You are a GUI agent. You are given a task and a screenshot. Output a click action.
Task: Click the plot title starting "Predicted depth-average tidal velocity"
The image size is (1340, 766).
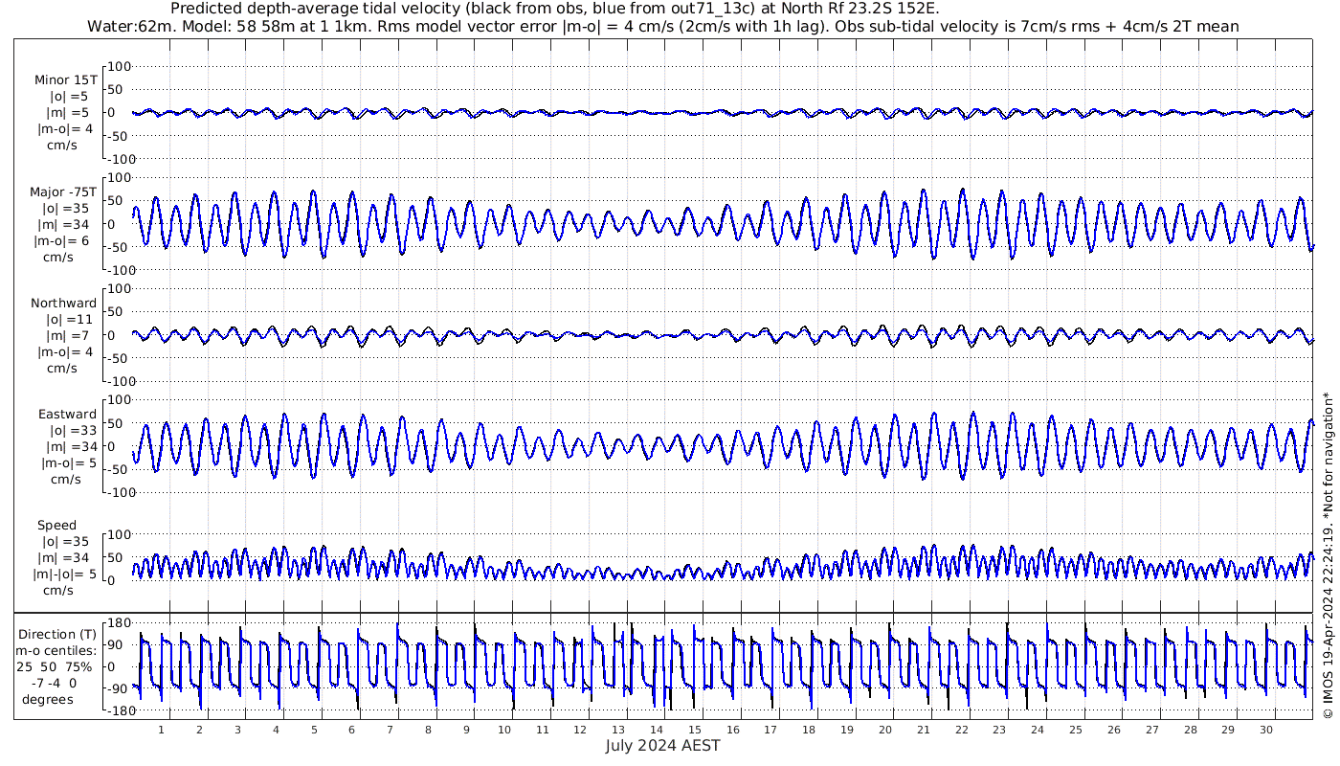554,9
